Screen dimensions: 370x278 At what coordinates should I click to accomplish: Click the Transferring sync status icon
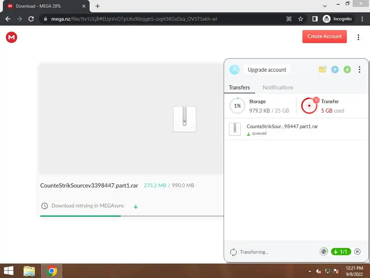point(233,252)
